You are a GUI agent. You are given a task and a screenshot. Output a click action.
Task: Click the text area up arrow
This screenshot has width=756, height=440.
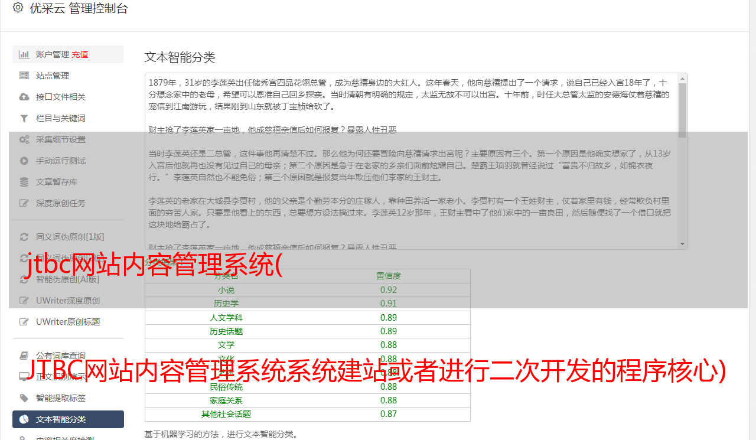683,78
